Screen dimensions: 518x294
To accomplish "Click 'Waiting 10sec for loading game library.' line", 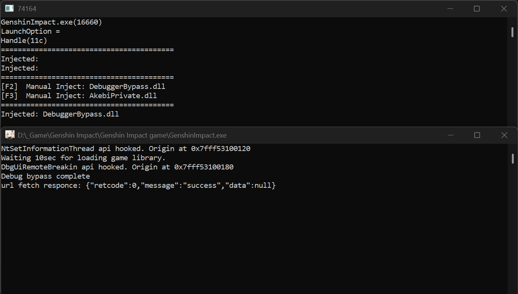I will tap(83, 158).
